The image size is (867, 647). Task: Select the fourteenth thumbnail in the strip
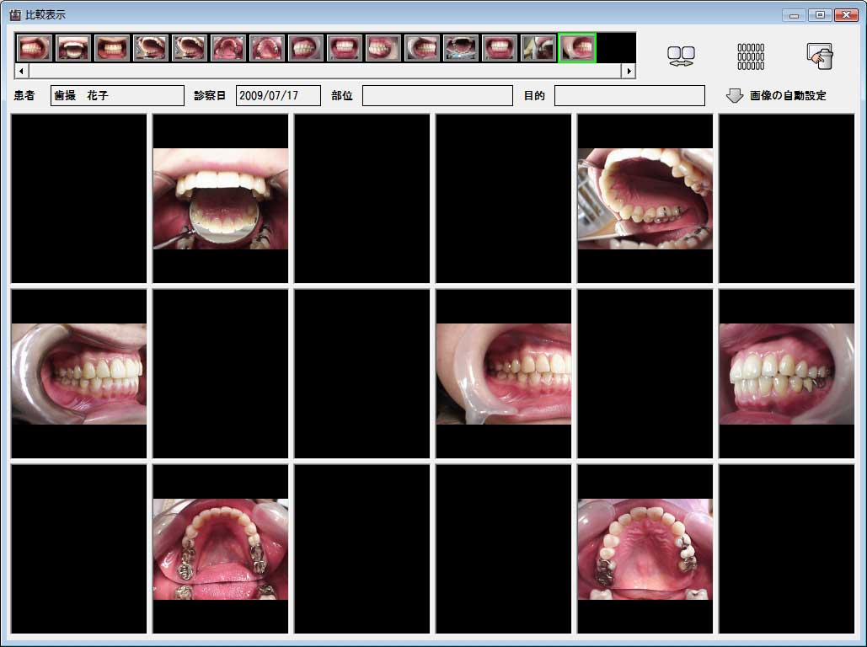[538, 47]
